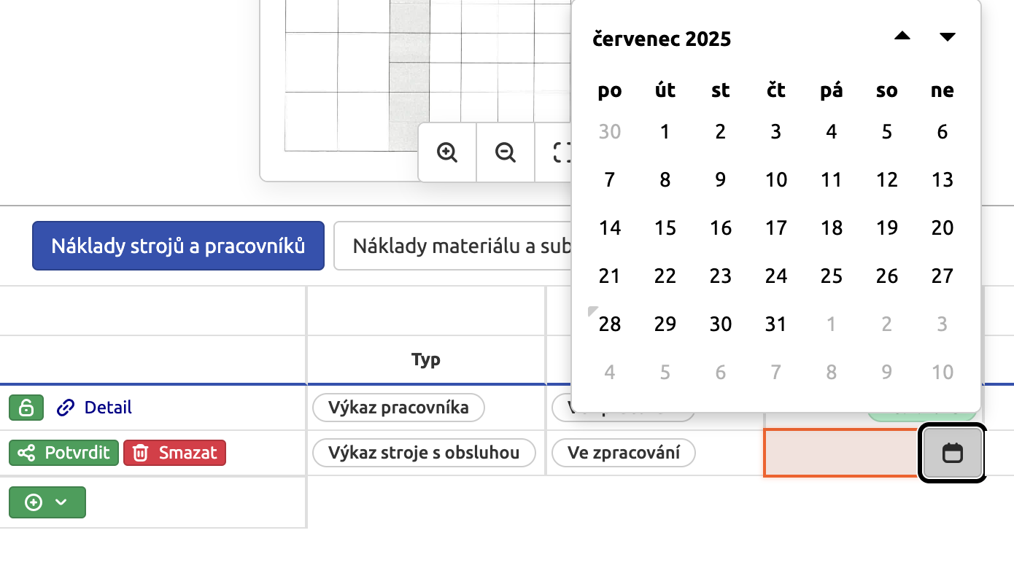Click the green unlock icon on Detail row
The width and height of the screenshot is (1014, 576).
coord(26,408)
